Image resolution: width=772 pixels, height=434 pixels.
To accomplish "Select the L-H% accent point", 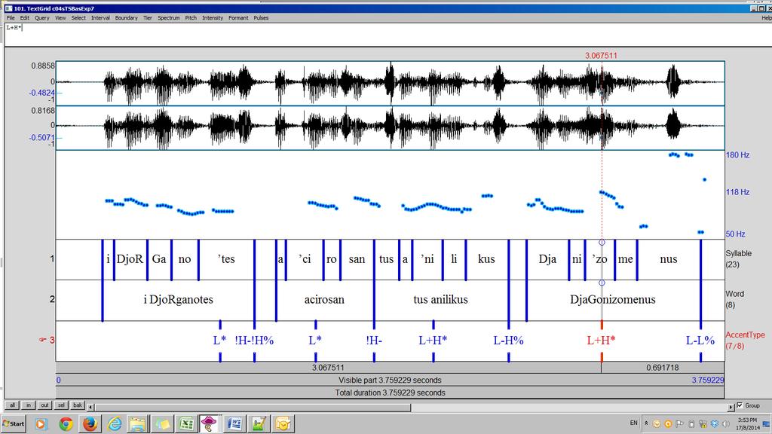I will pos(509,340).
